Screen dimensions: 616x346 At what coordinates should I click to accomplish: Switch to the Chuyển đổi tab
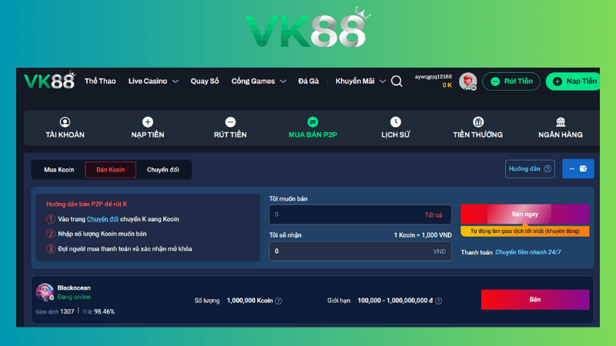pyautogui.click(x=162, y=170)
